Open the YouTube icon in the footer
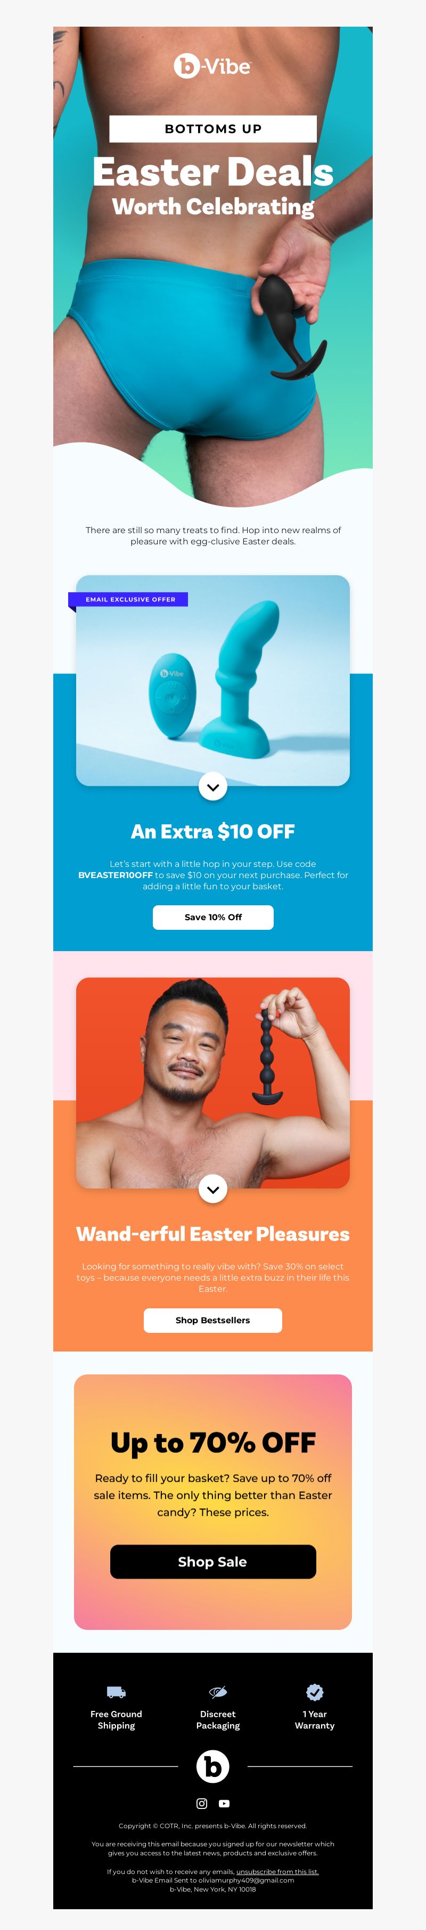426x1930 pixels. point(224,1803)
